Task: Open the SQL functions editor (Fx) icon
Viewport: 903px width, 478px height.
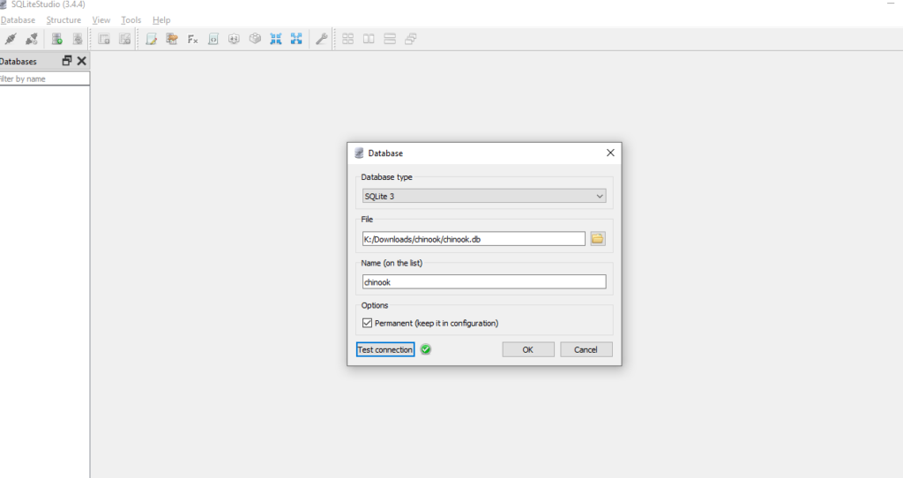Action: coord(192,39)
